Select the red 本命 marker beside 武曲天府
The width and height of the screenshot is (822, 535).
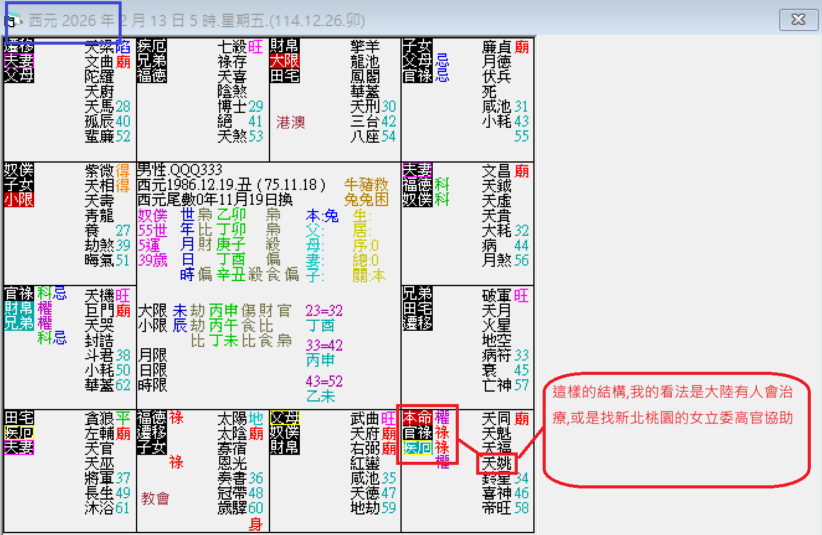(418, 419)
